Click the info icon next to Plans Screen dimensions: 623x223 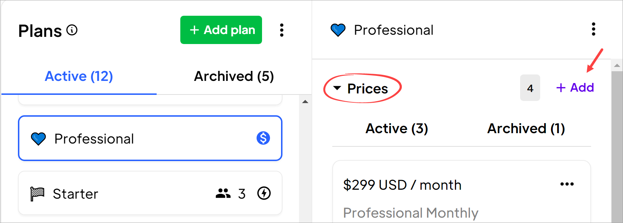(72, 30)
